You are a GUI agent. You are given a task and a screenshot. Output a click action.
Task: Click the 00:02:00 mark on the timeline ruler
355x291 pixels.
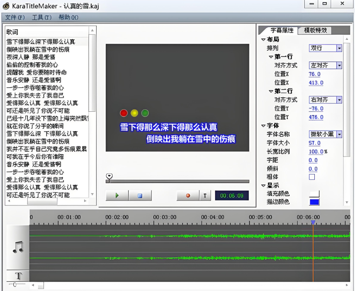tap(117, 217)
